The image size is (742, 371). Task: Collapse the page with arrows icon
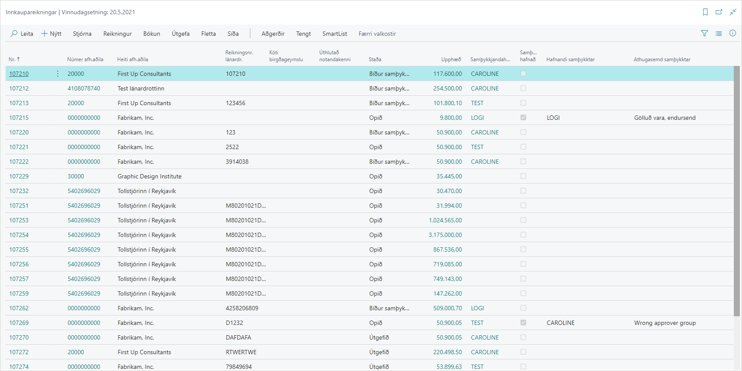pos(733,12)
